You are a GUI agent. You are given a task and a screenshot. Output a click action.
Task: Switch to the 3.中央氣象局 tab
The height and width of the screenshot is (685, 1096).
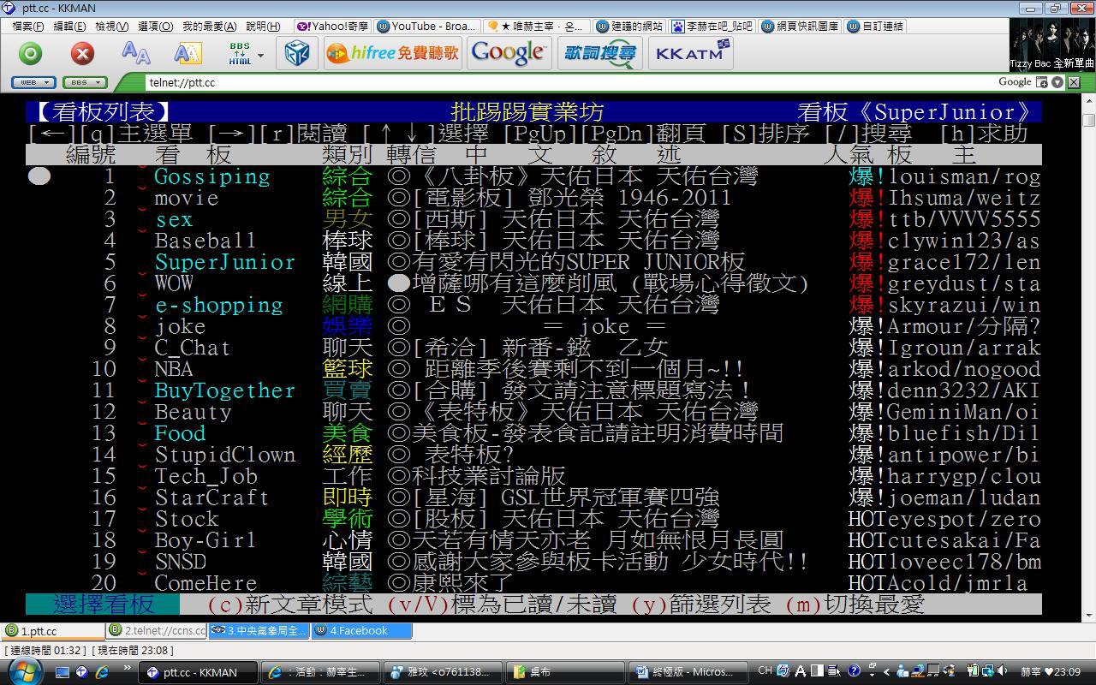[x=259, y=631]
